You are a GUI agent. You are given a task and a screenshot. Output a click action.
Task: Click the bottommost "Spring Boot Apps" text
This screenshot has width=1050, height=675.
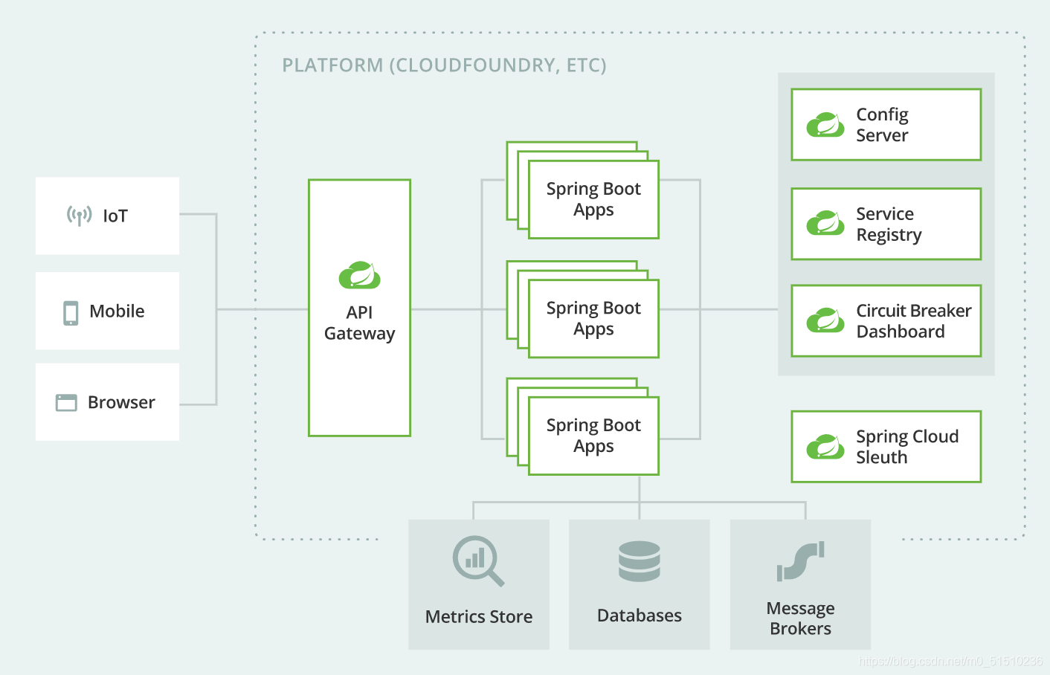[593, 436]
